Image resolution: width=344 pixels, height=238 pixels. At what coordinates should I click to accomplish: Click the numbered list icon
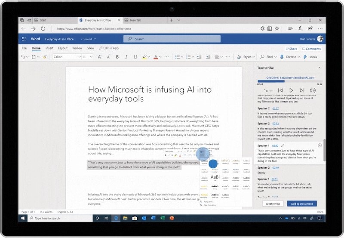click(188, 57)
